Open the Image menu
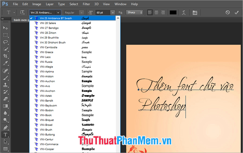Screen dimensions: 243x153 [37, 4]
